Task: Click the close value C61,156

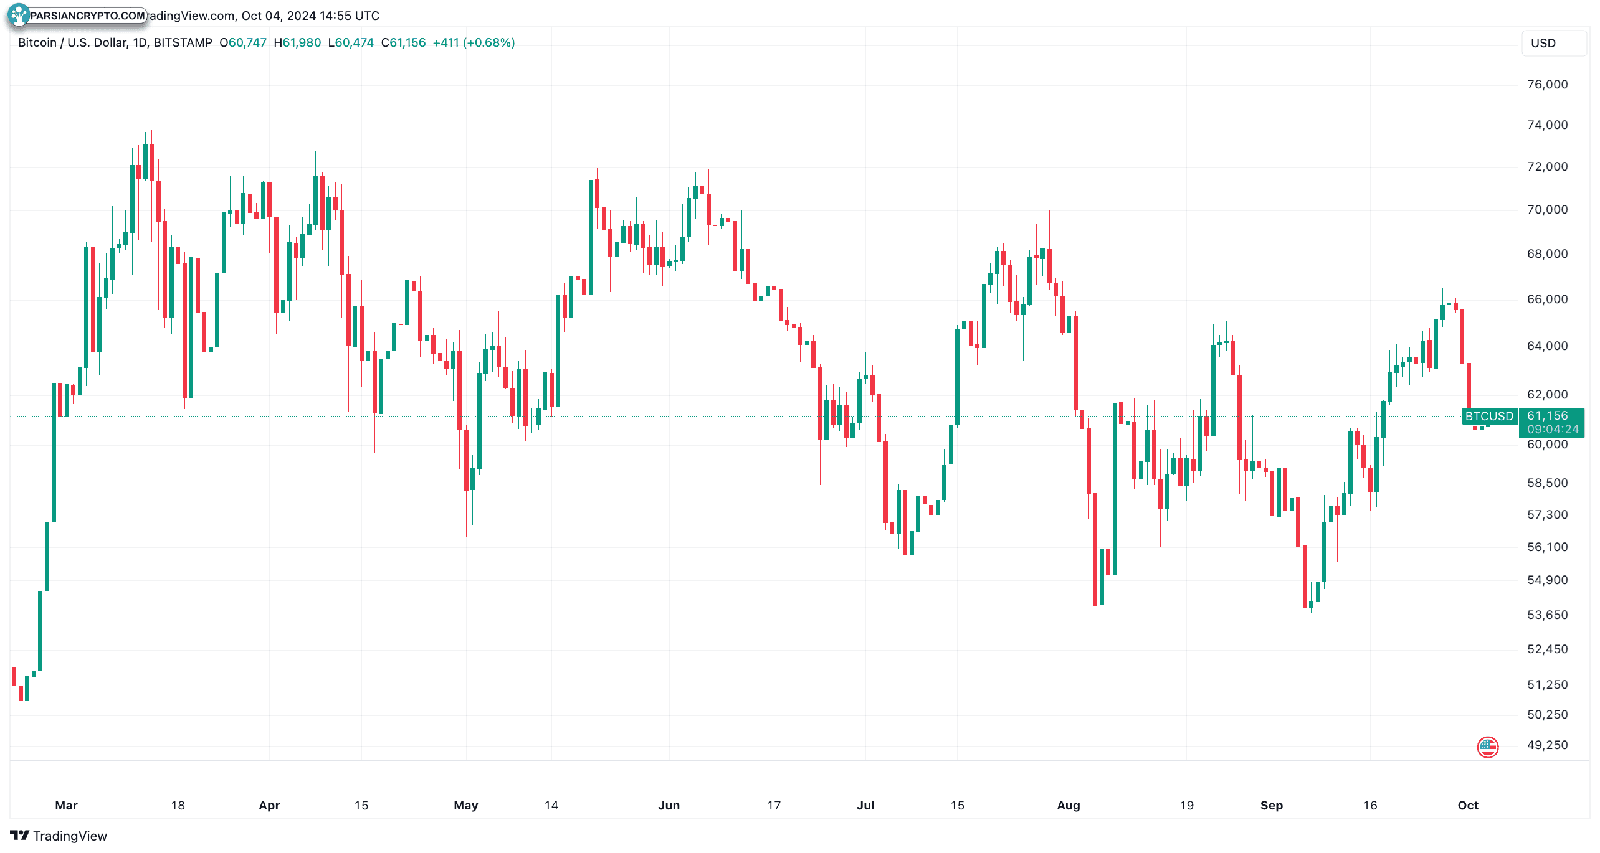Action: click(x=403, y=42)
